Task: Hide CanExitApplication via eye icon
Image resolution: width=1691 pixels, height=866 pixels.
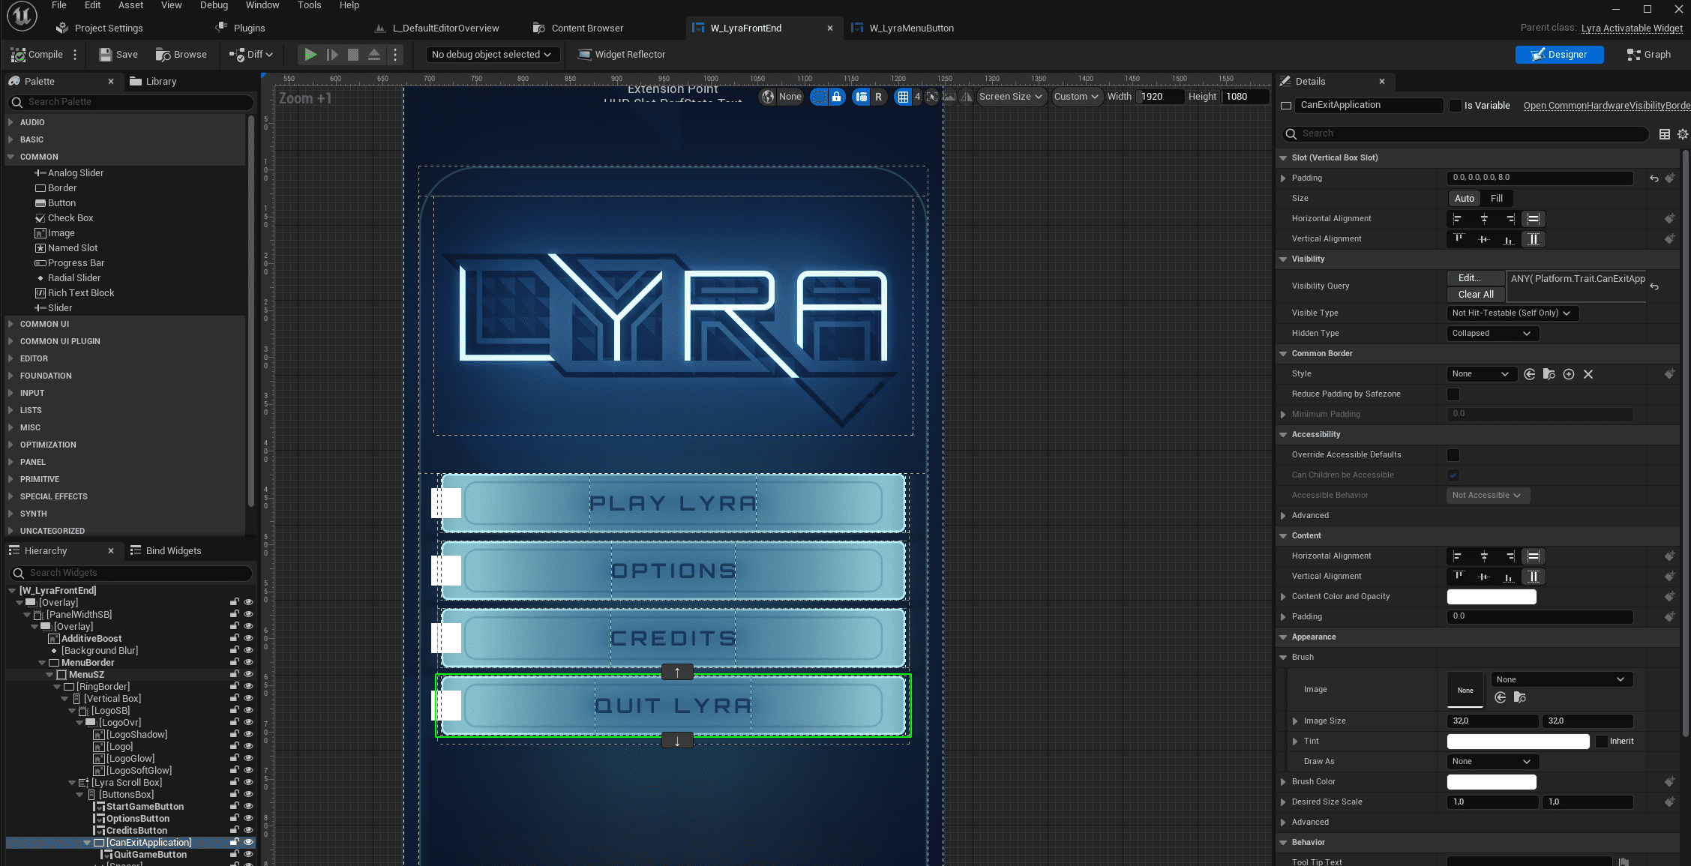Action: [248, 843]
